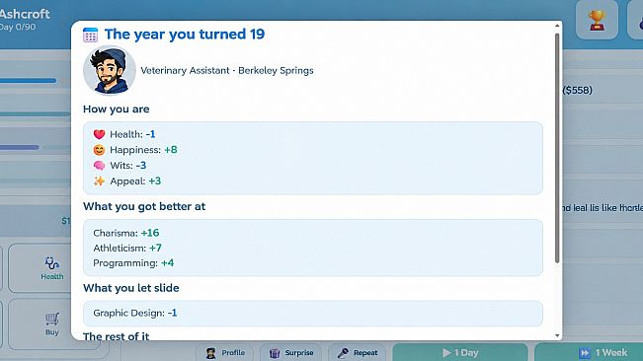643x361 pixels.
Task: Click the heart icon next to Health
Action: pyautogui.click(x=99, y=134)
